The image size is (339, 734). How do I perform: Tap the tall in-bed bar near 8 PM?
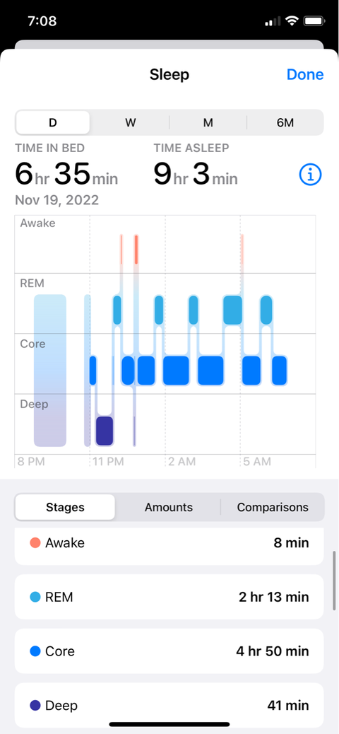[x=50, y=371]
